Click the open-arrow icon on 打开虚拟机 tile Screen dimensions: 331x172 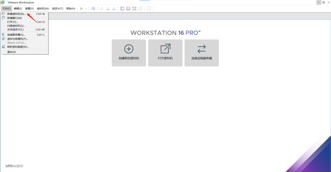[x=165, y=49]
